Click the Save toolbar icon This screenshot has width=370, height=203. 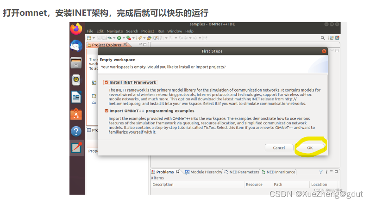[99, 38]
